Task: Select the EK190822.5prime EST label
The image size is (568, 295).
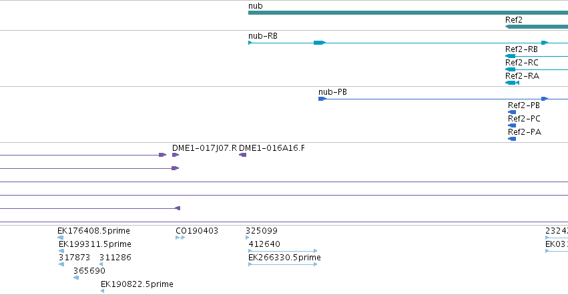Action: (x=137, y=284)
